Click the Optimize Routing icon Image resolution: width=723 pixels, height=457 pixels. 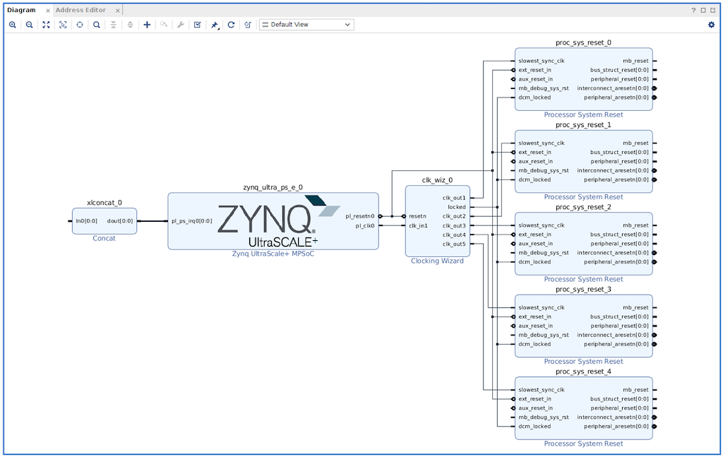pos(248,25)
